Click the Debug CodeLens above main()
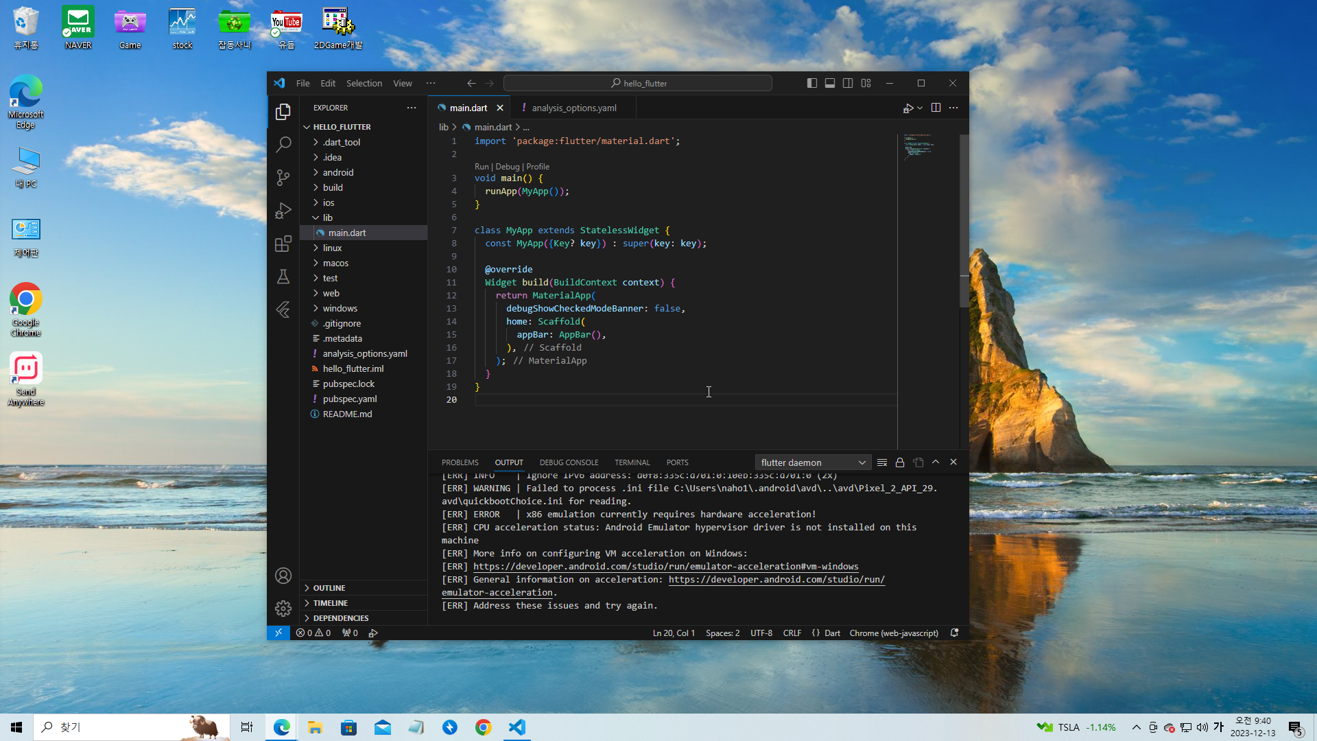The height and width of the screenshot is (741, 1317). 508,167
